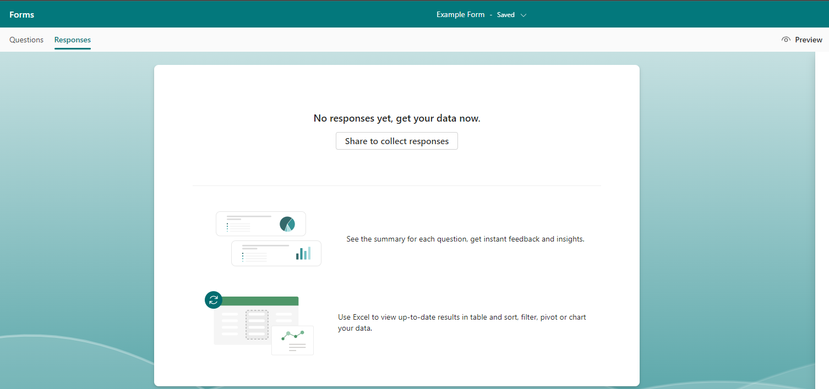Click the Saved status label

click(x=505, y=15)
